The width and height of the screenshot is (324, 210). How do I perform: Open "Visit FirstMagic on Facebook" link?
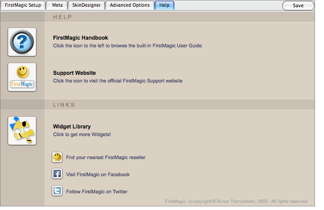98,174
